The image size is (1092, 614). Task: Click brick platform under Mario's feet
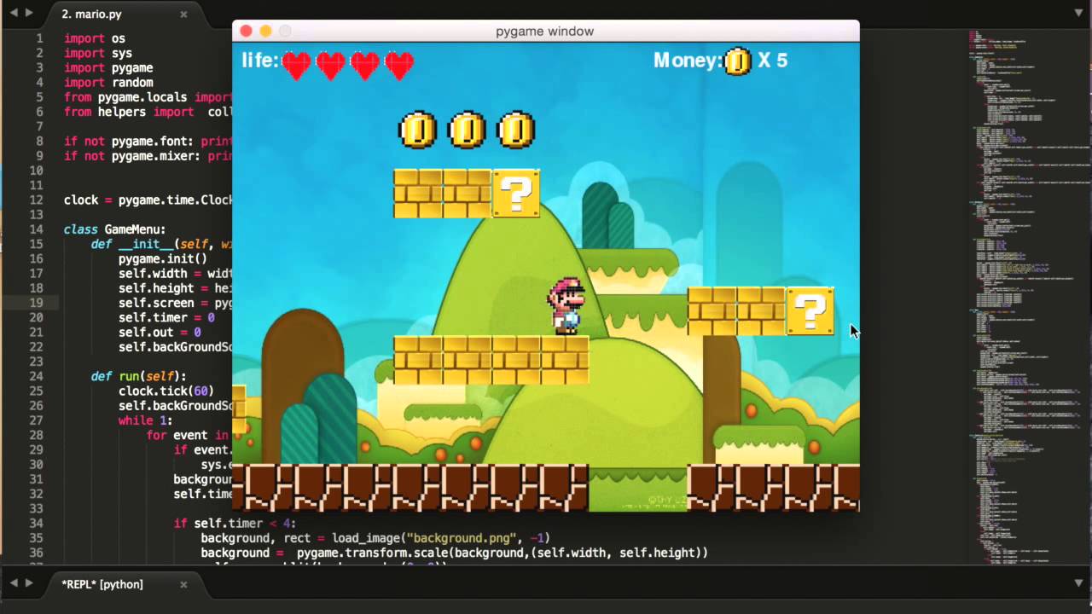coord(491,360)
